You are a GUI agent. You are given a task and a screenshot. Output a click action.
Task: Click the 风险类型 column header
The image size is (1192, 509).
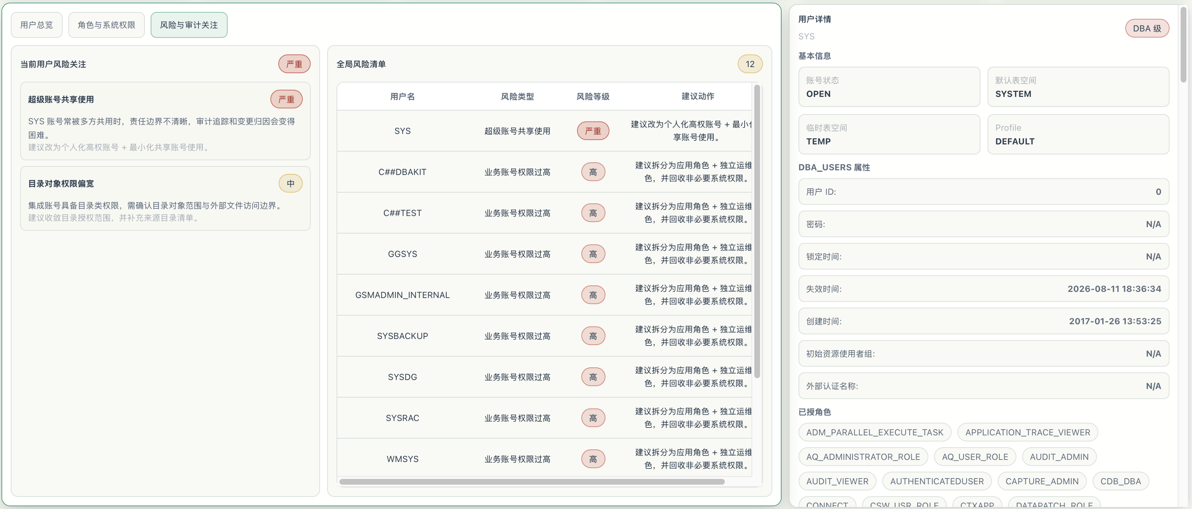(517, 96)
